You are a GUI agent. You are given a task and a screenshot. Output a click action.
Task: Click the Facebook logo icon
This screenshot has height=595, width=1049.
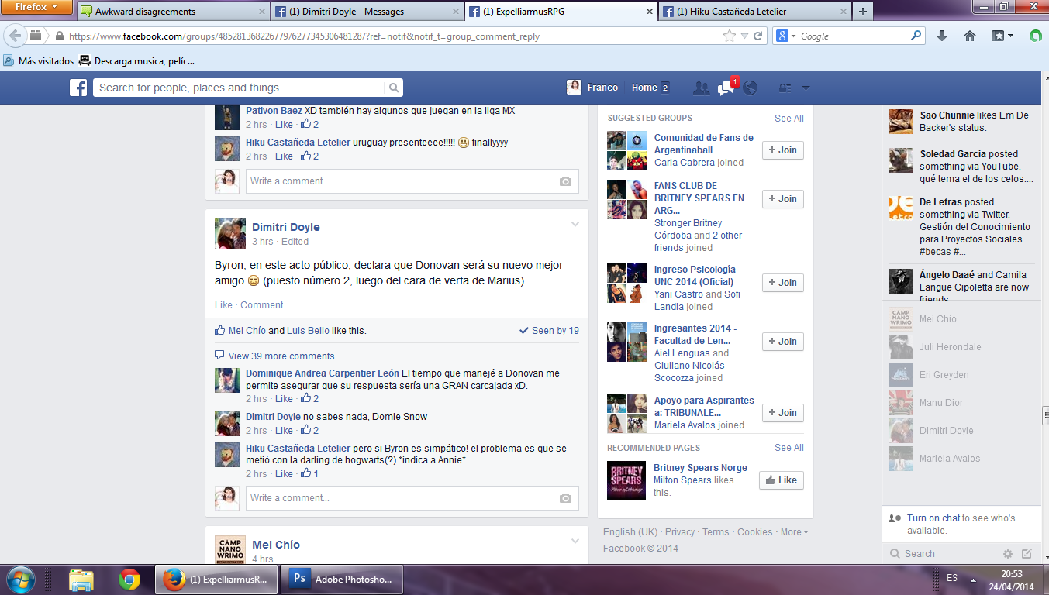(x=78, y=88)
